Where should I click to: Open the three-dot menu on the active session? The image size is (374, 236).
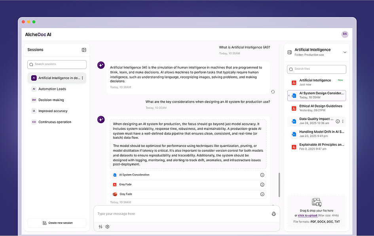pos(82,78)
